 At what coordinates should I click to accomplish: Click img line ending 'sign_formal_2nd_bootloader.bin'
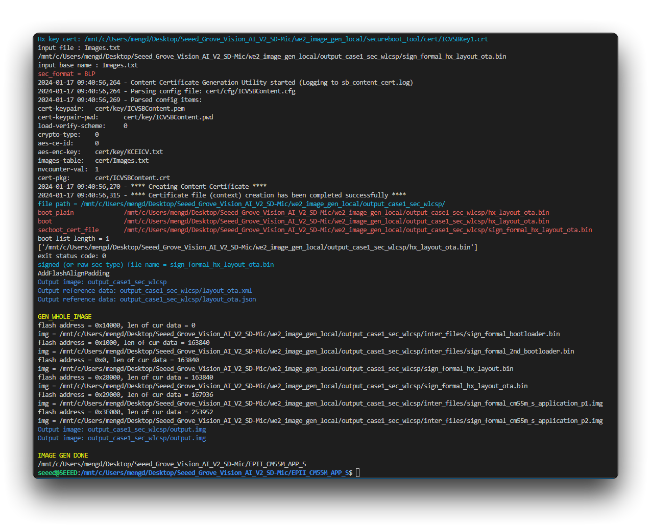[306, 351]
